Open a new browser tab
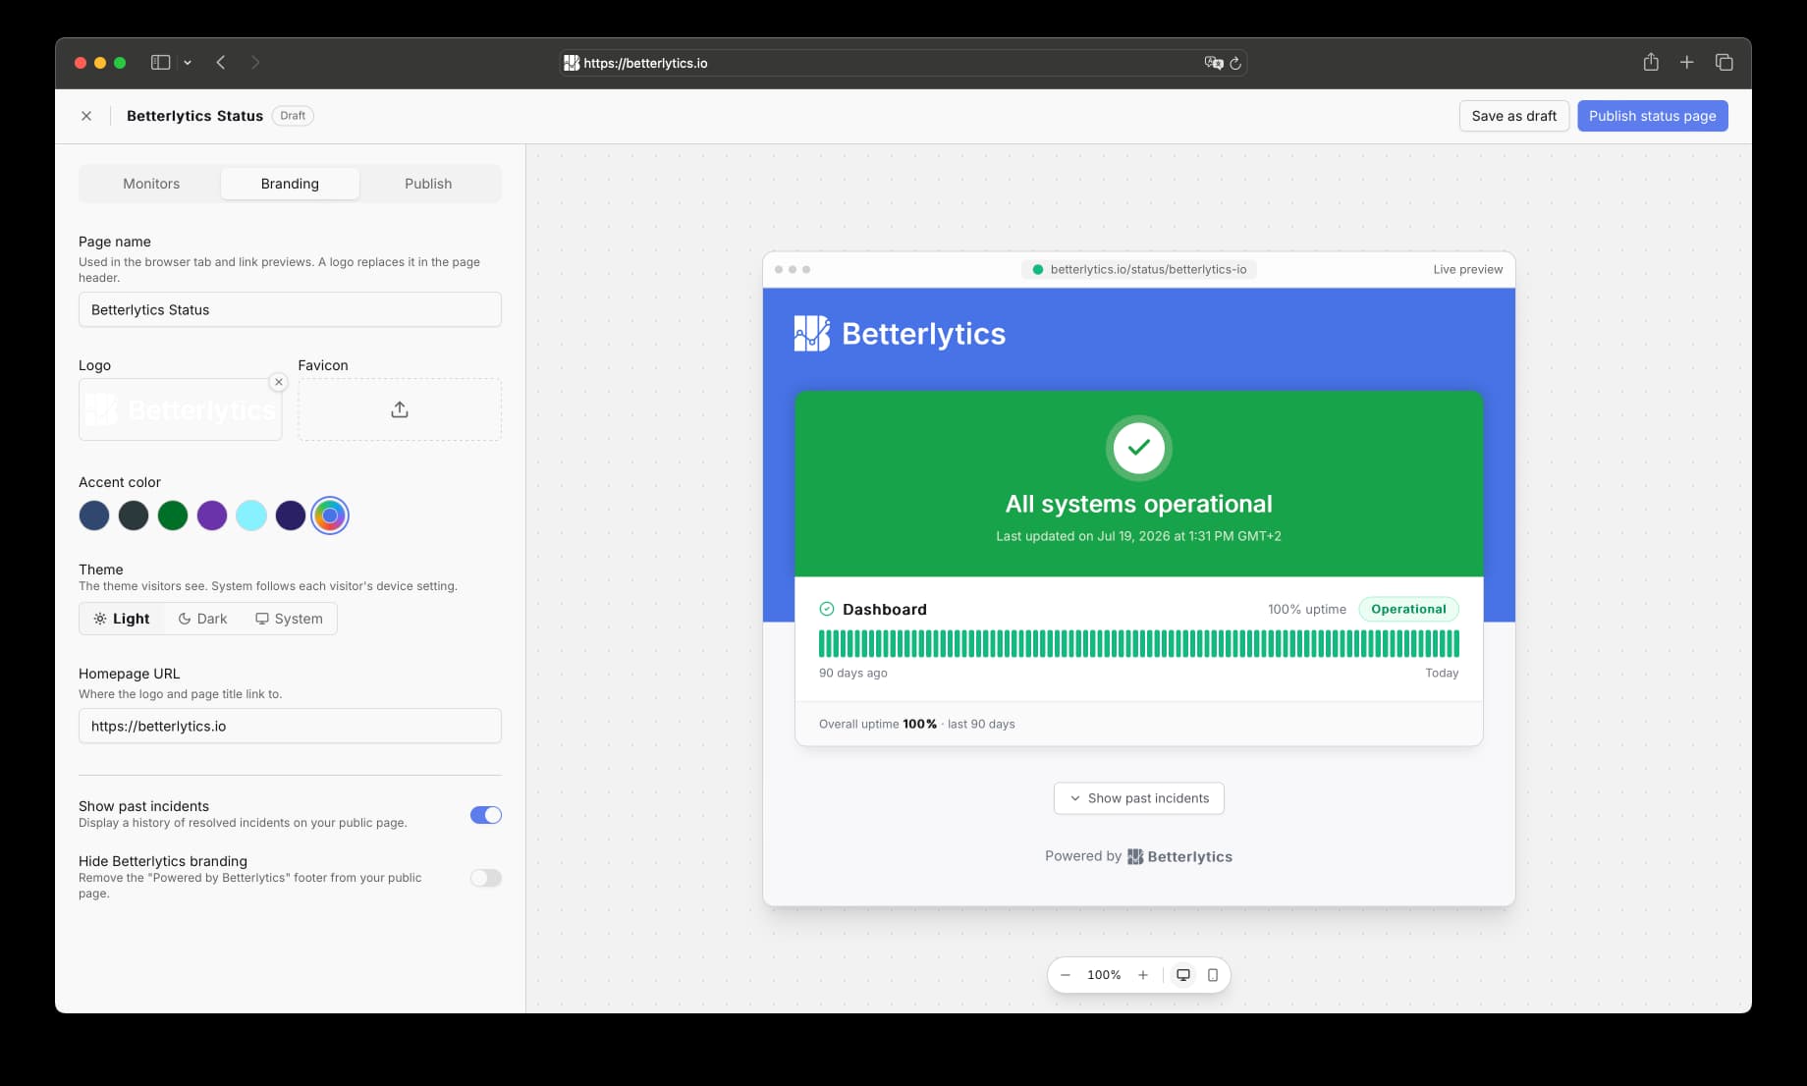The height and width of the screenshot is (1086, 1807). click(1687, 62)
